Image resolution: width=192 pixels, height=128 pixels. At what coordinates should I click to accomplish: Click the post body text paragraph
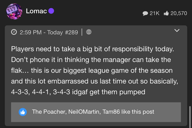94,70
